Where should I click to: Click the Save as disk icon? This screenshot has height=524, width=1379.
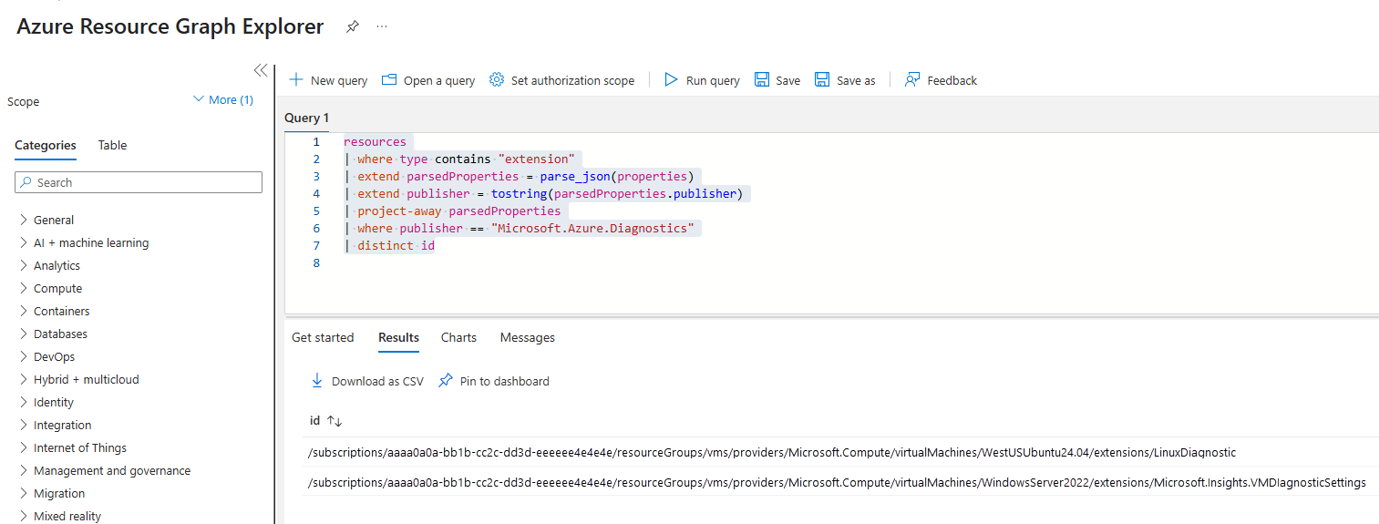tap(822, 80)
